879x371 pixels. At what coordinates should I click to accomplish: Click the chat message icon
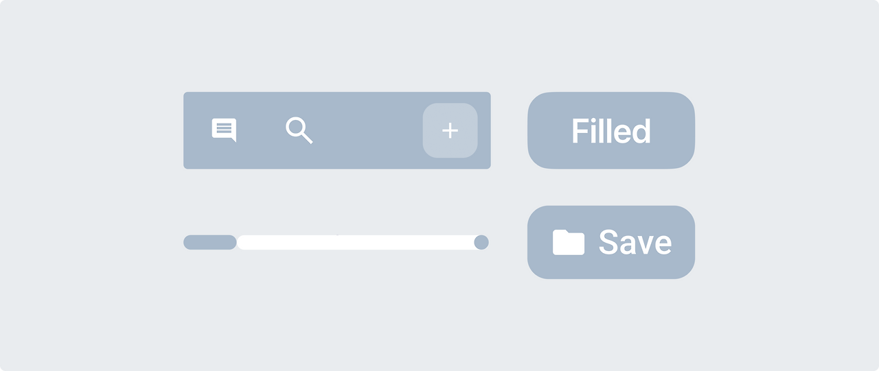pyautogui.click(x=224, y=130)
